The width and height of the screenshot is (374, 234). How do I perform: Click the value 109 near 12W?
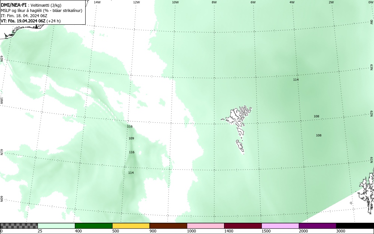click(131, 138)
